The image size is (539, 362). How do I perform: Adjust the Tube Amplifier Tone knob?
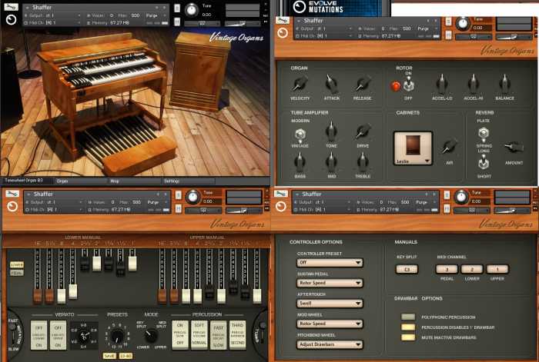[x=331, y=131]
